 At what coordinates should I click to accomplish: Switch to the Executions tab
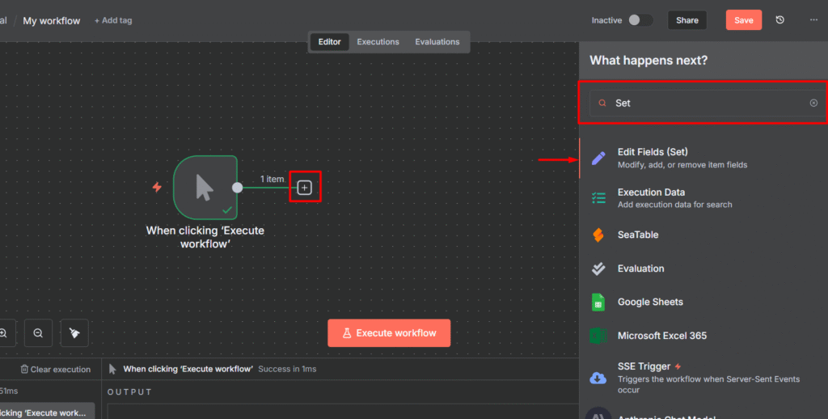click(378, 42)
